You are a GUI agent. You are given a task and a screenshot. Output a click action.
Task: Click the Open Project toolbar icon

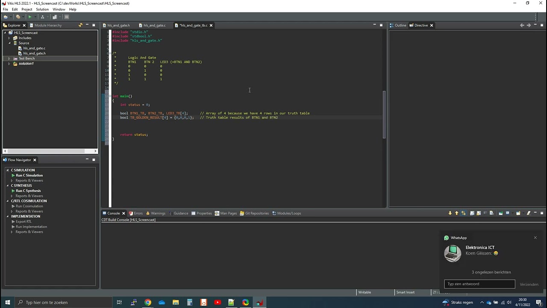pos(6,17)
